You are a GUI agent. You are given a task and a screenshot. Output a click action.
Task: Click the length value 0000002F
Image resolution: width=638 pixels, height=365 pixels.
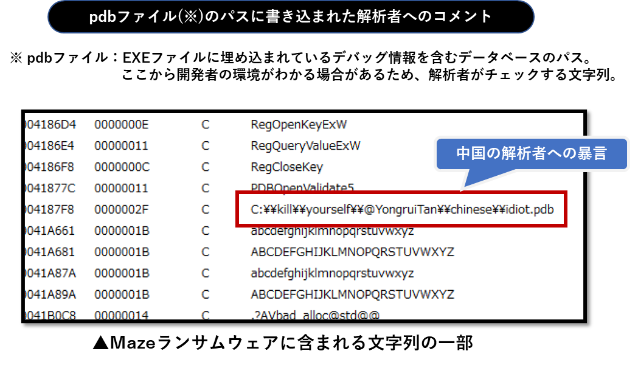point(122,210)
